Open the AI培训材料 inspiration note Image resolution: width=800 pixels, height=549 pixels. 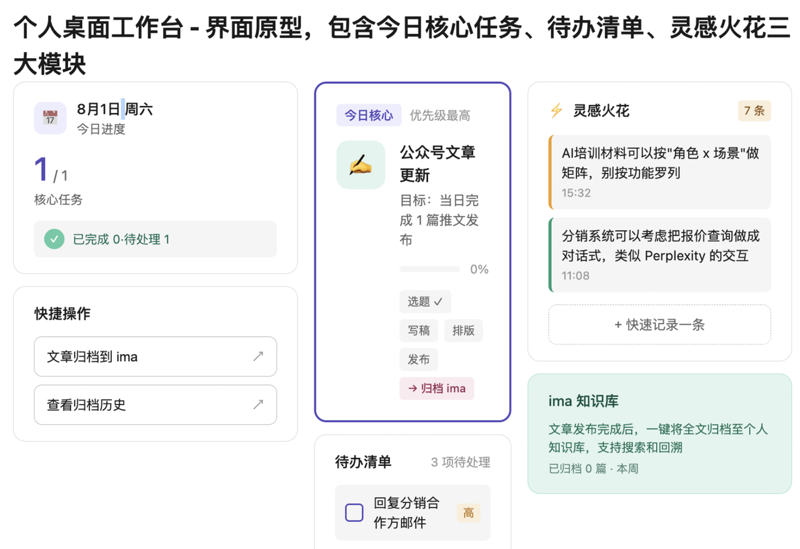[x=659, y=172]
